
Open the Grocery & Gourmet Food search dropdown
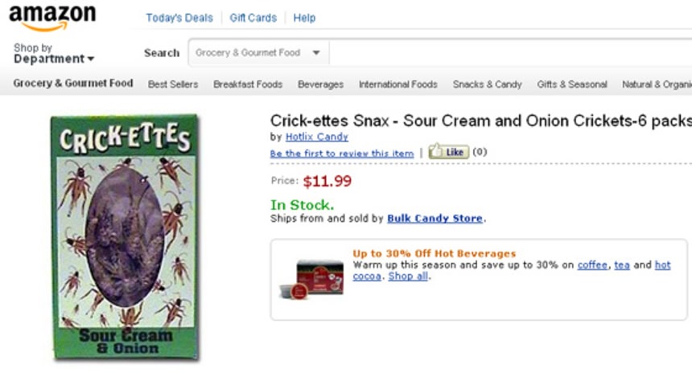[x=257, y=53]
